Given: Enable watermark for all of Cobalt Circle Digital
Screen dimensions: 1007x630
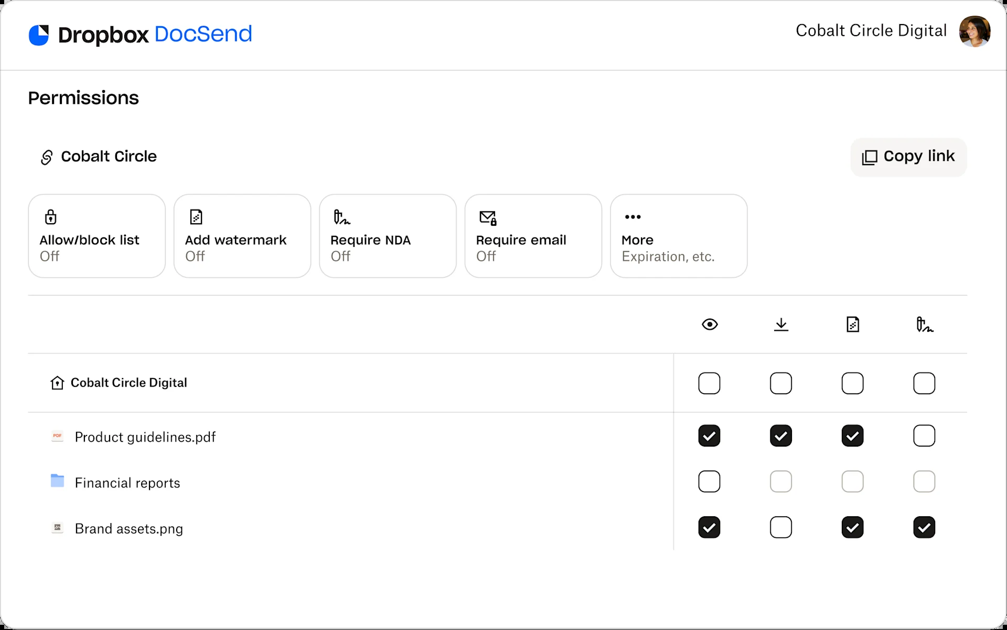Looking at the screenshot, I should point(852,383).
